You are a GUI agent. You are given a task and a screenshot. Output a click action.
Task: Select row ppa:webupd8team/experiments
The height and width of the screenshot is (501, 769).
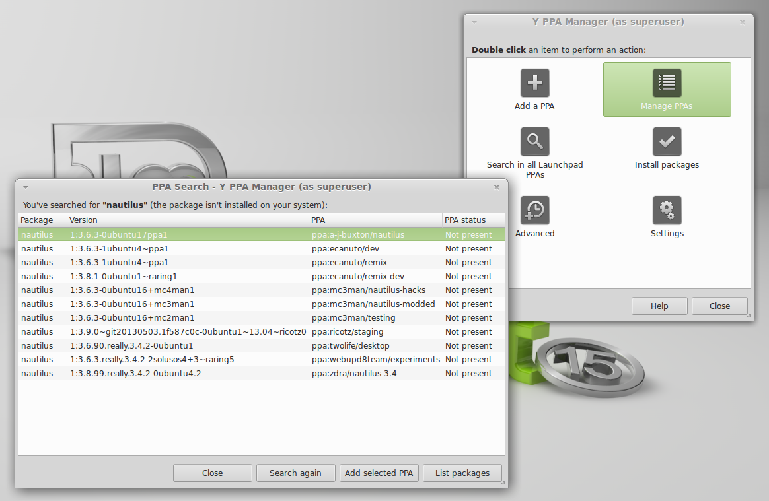[x=262, y=359]
